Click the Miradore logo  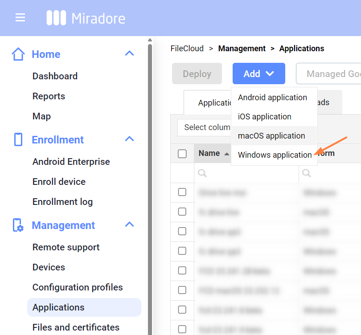click(86, 18)
